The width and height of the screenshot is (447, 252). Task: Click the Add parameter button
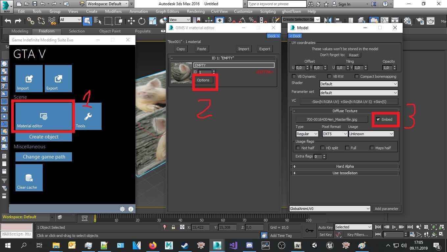pos(387,209)
